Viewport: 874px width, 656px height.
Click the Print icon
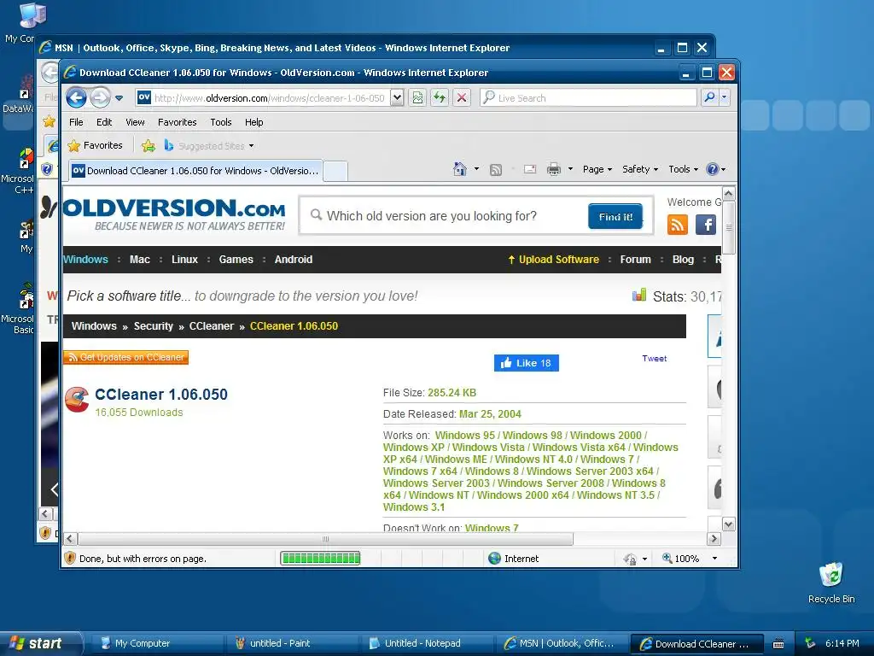553,169
